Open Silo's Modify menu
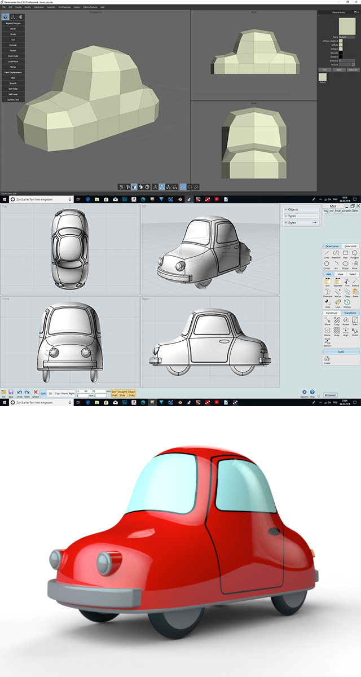361x677 pixels. (x=28, y=7)
